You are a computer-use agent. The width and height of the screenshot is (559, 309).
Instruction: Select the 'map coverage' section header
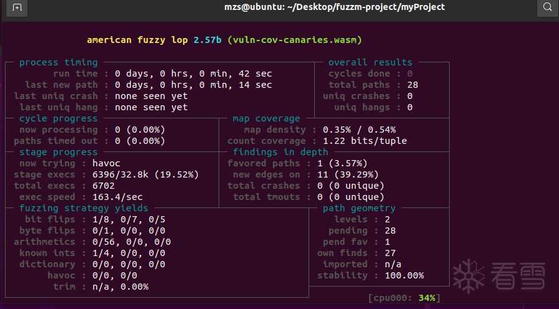266,118
